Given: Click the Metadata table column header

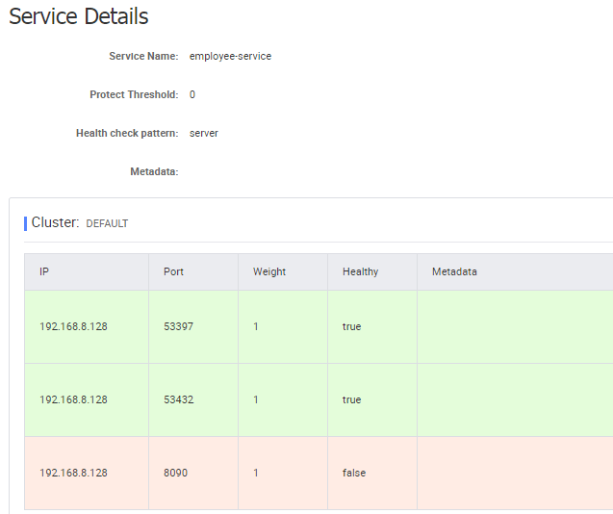Looking at the screenshot, I should tap(454, 272).
